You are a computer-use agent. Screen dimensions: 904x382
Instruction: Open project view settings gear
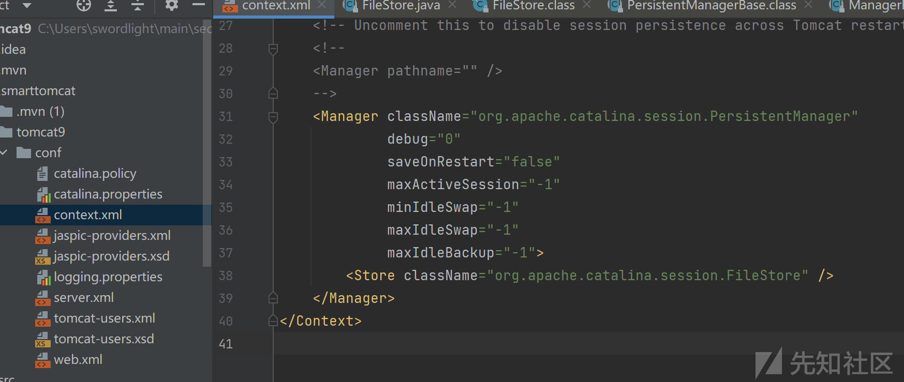click(171, 5)
